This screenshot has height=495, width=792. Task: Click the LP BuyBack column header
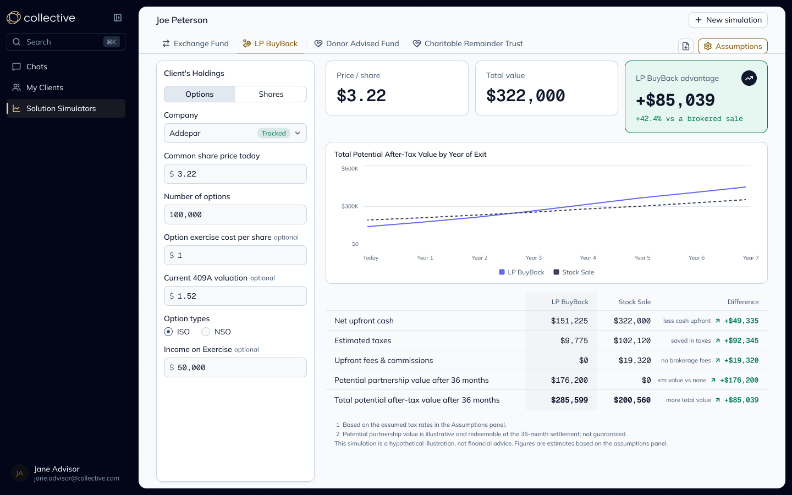pos(570,302)
